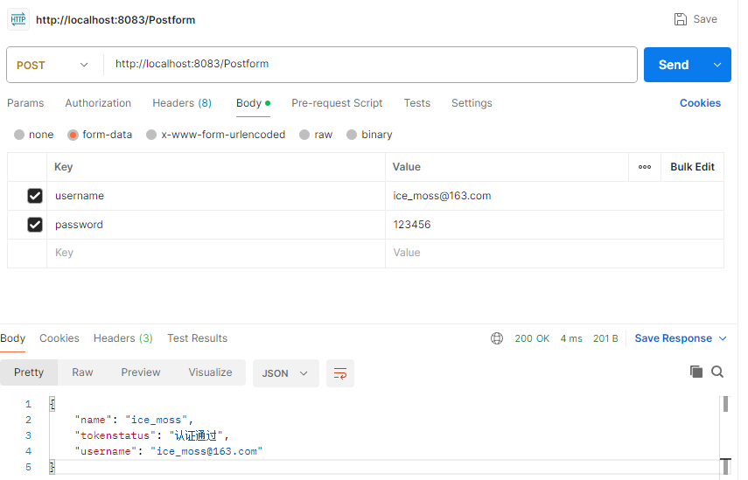Click the Save floppy disk icon
The height and width of the screenshot is (480, 748).
[x=681, y=19]
